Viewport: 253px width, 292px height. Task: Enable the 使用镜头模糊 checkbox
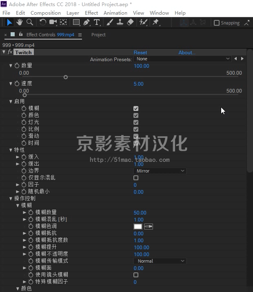[x=136, y=275]
